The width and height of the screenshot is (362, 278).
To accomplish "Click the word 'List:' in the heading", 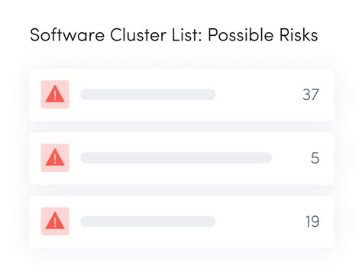I will (x=187, y=35).
